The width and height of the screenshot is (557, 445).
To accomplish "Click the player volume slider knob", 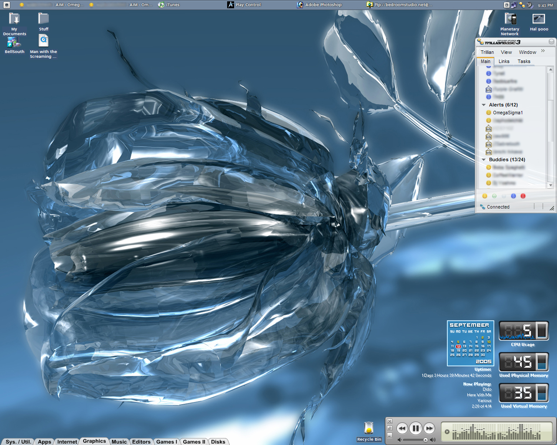I will [425, 440].
